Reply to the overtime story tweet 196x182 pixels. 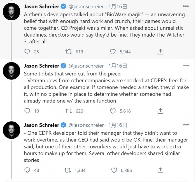(x=27, y=170)
